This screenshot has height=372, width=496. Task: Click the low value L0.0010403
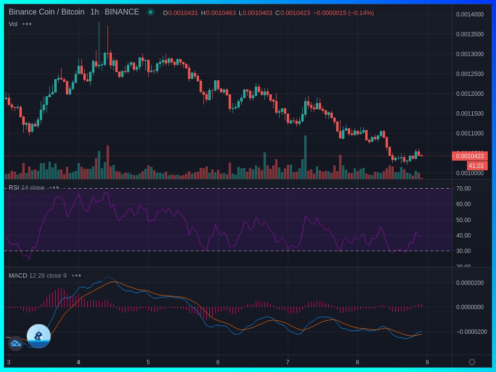(x=255, y=13)
